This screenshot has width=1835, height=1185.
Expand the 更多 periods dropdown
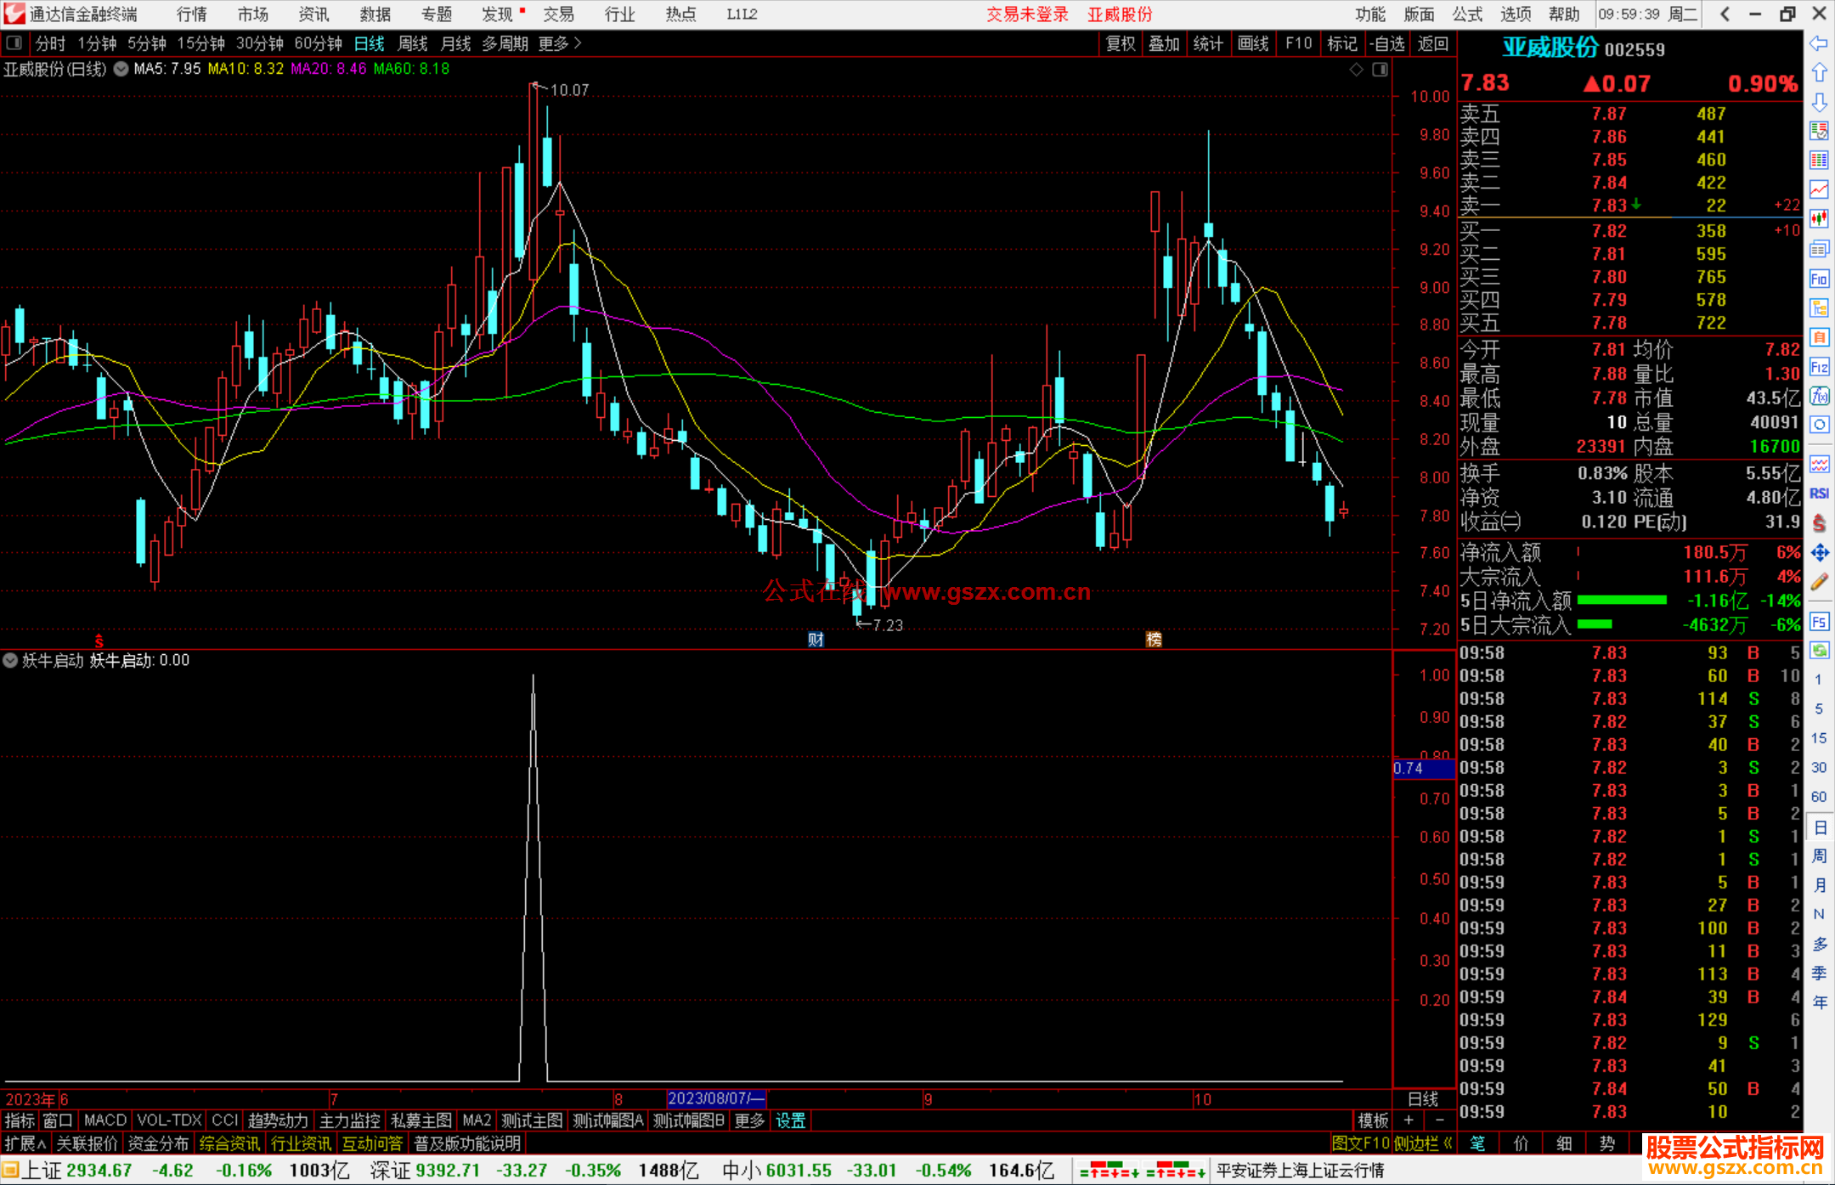(560, 43)
